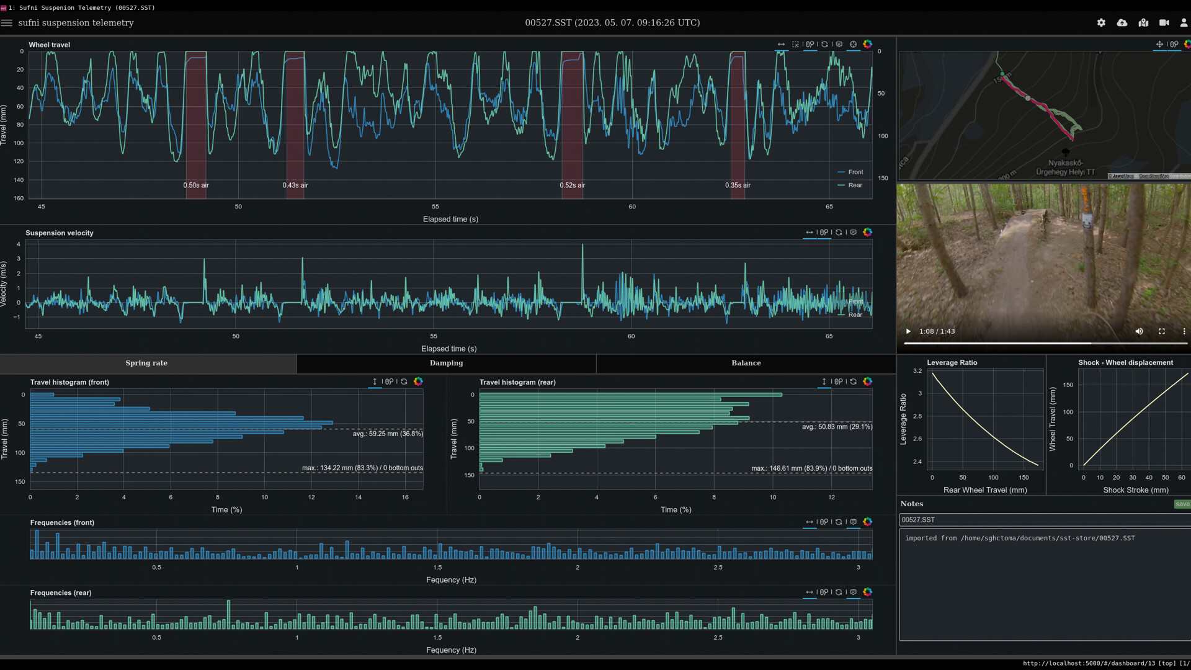
Task: Select box zoom tool on Wheel travel plot
Action: [x=795, y=45]
